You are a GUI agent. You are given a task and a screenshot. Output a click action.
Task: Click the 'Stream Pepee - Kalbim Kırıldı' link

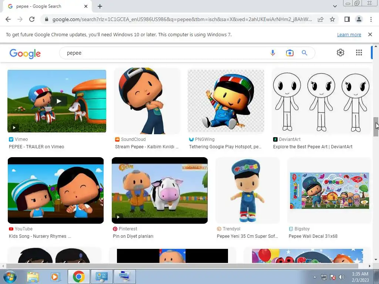tap(147, 146)
